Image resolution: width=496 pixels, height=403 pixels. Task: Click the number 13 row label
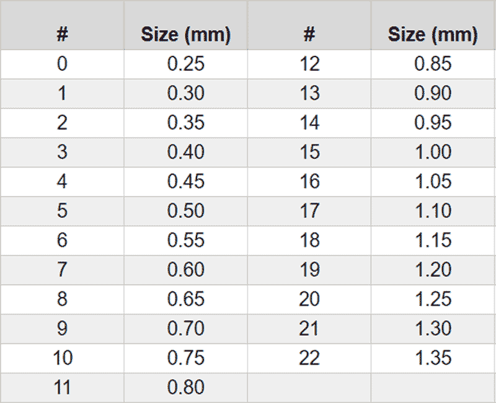click(x=309, y=94)
